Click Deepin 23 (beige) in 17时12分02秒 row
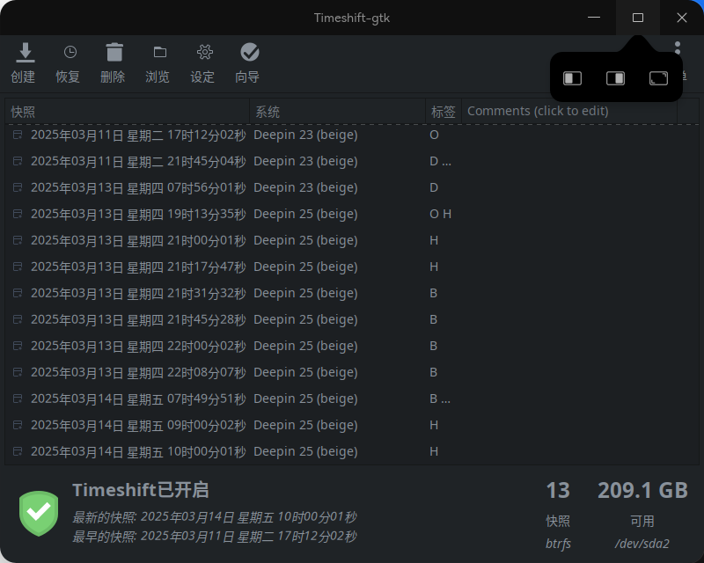 point(305,135)
